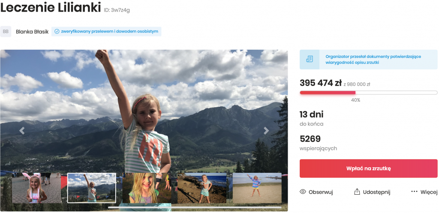Select thumbnail of girl with pink bunny ears

[36, 188]
